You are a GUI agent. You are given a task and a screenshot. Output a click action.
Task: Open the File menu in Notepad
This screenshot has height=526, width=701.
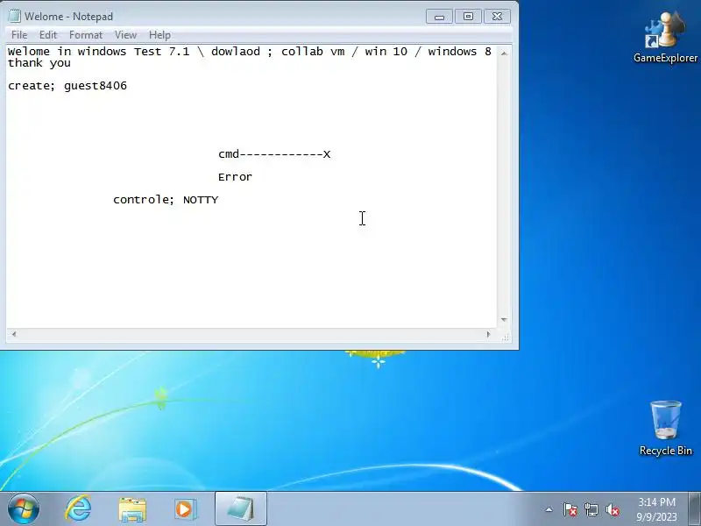tap(19, 35)
